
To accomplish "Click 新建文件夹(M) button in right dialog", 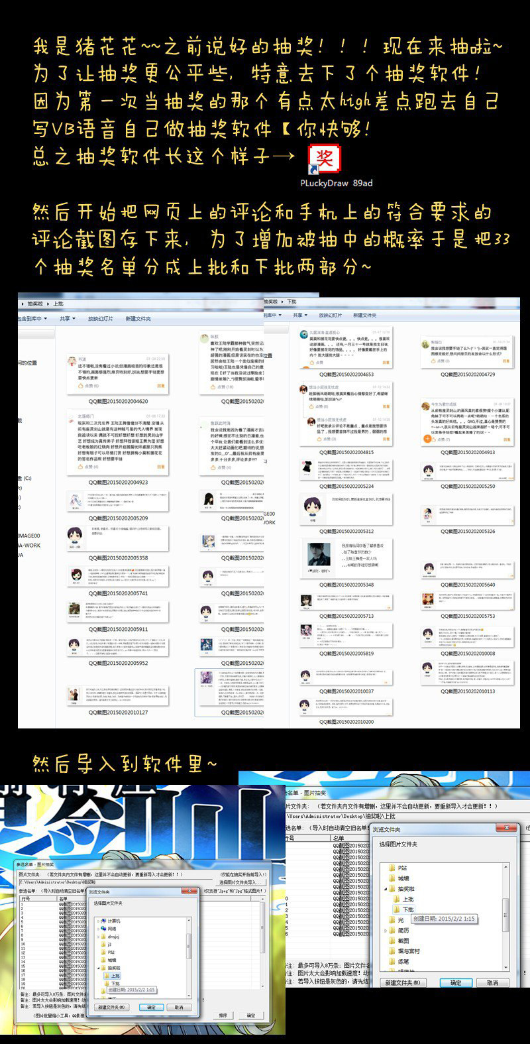I will 401,982.
